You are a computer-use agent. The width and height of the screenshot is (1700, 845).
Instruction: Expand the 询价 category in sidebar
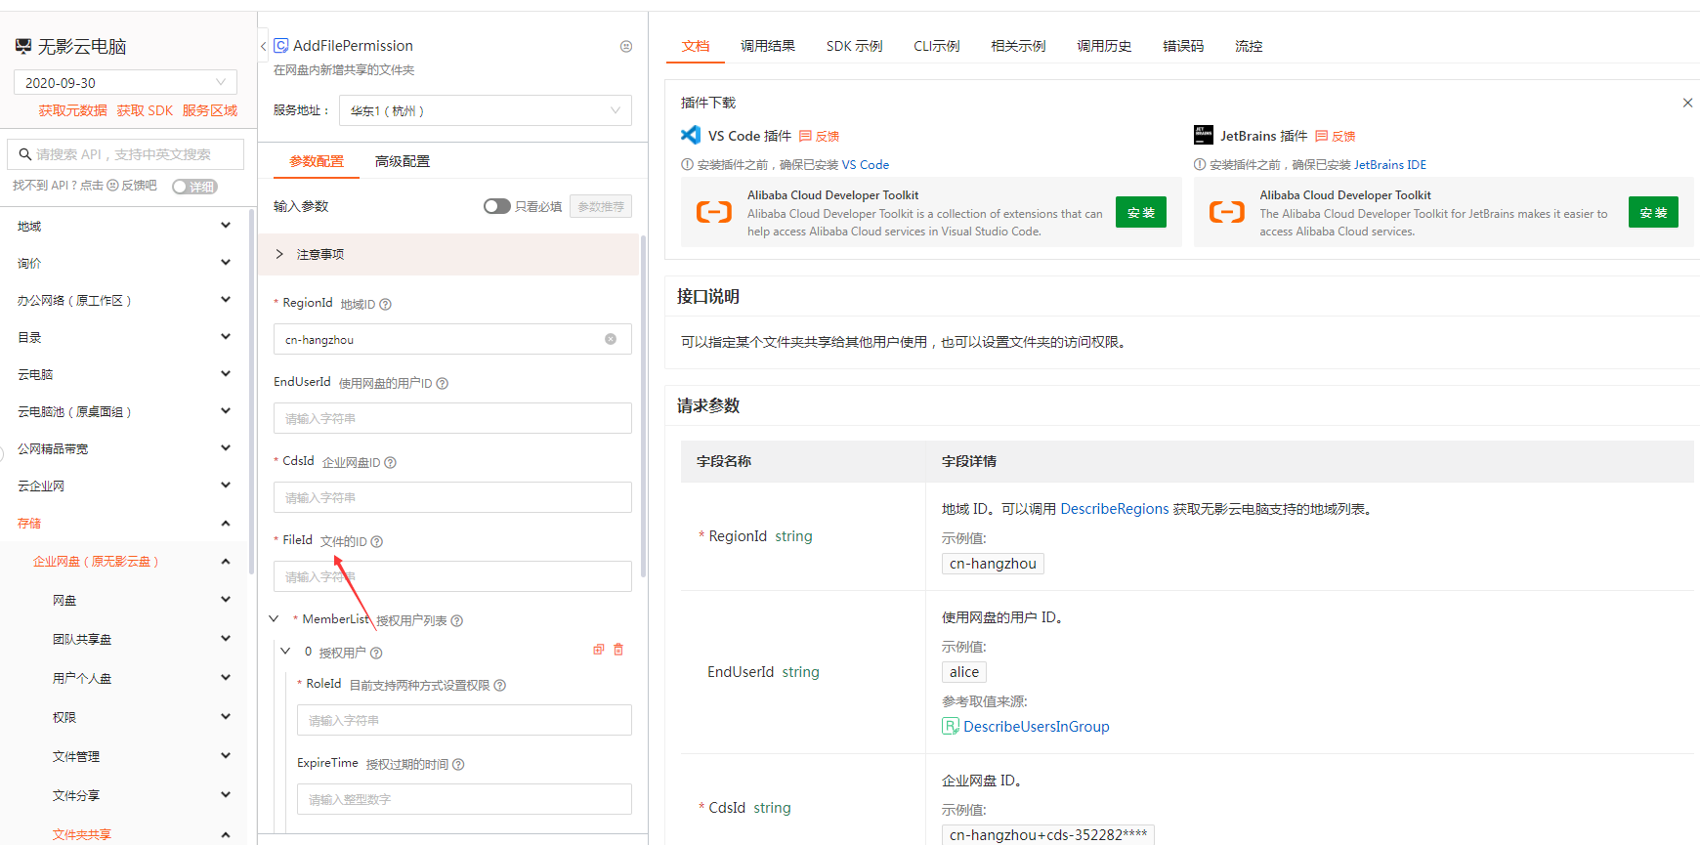pyautogui.click(x=226, y=263)
